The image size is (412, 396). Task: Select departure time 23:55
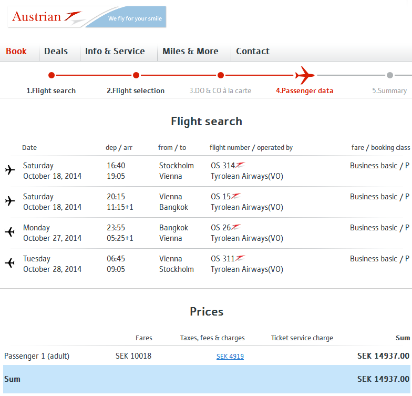[x=116, y=228]
